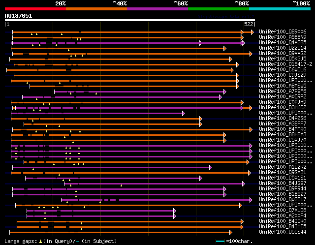315x245 pixels.
Task: Click the arrowhead ending UniRef100_C6WCL6 alignment
Action: pos(232,70)
